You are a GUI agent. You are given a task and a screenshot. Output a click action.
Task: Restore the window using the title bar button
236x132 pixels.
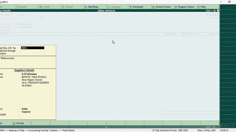pyautogui.click(x=229, y=2)
